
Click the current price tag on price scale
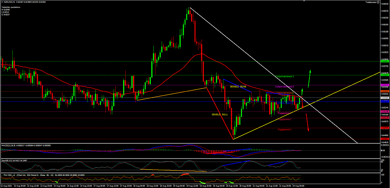point(384,98)
